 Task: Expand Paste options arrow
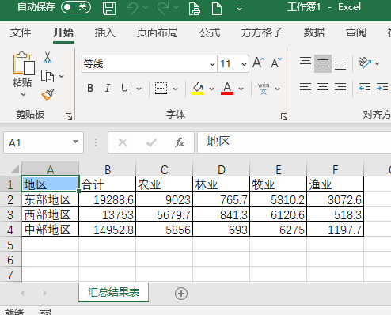(23, 94)
